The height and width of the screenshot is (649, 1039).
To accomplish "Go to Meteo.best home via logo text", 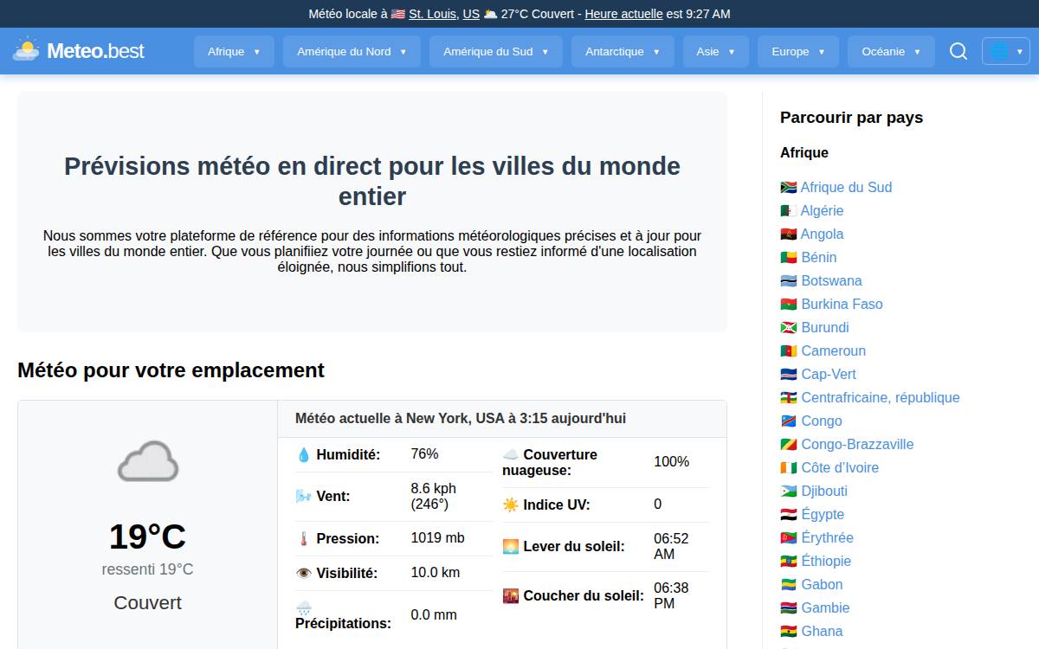I will [95, 51].
